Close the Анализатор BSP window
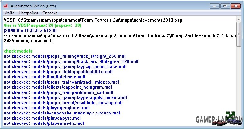 [236, 6]
